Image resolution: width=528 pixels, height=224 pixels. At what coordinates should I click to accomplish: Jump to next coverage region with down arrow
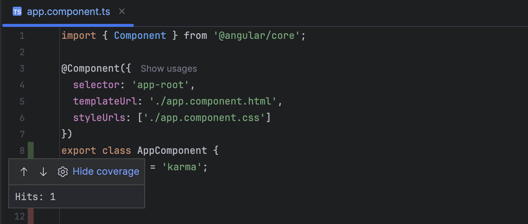(x=43, y=171)
